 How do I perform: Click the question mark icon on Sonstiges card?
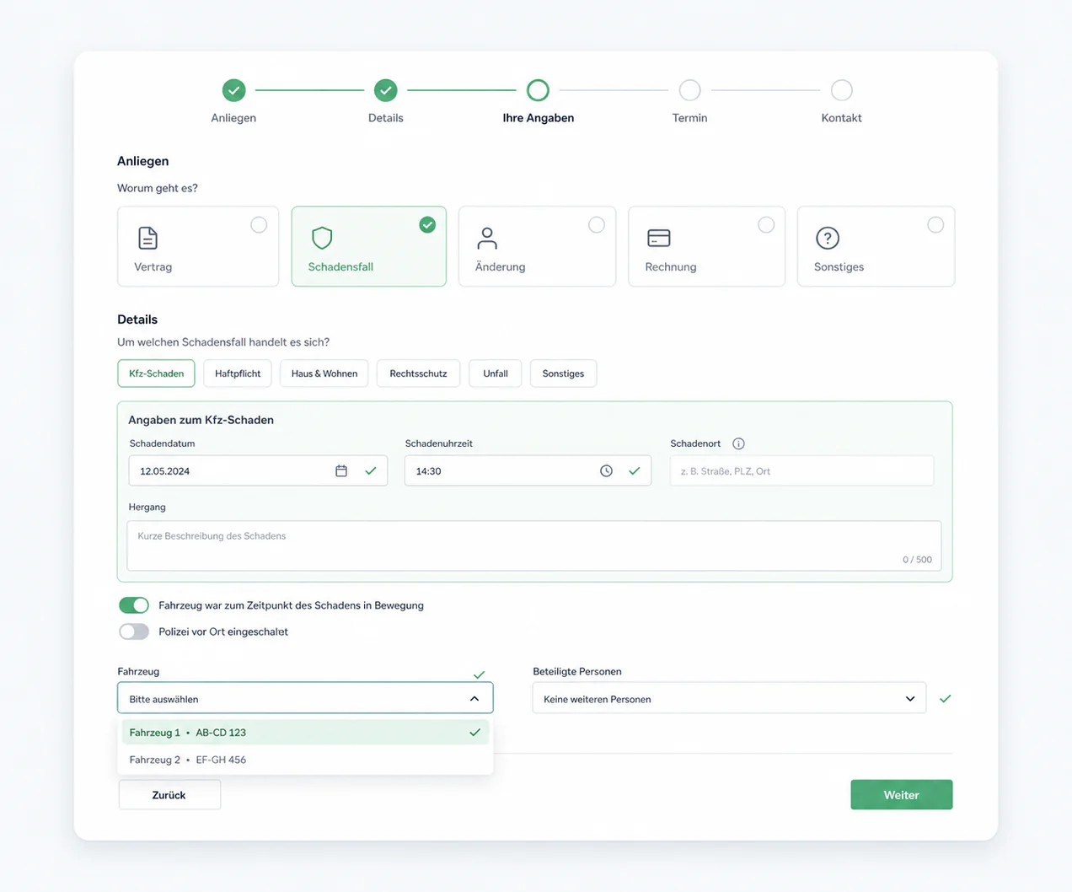[x=828, y=238]
